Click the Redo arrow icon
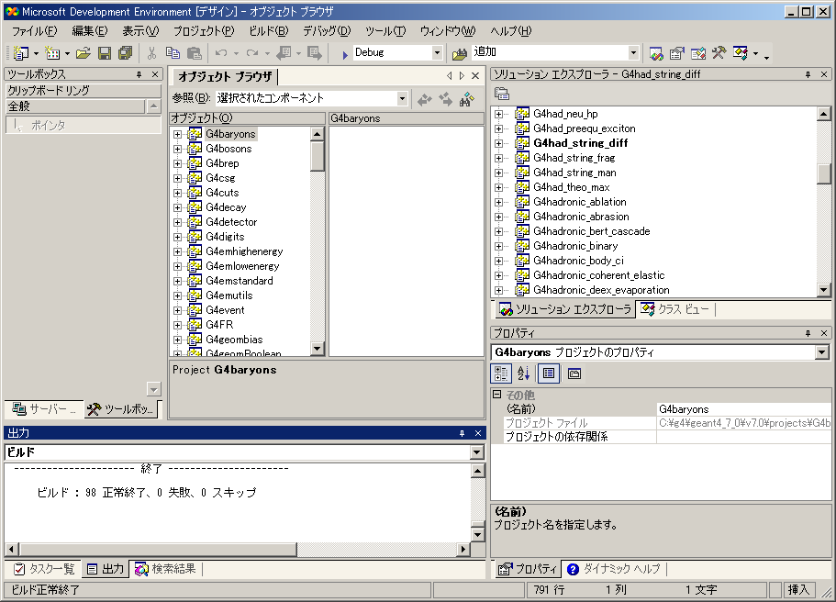This screenshot has width=836, height=602. point(252,53)
